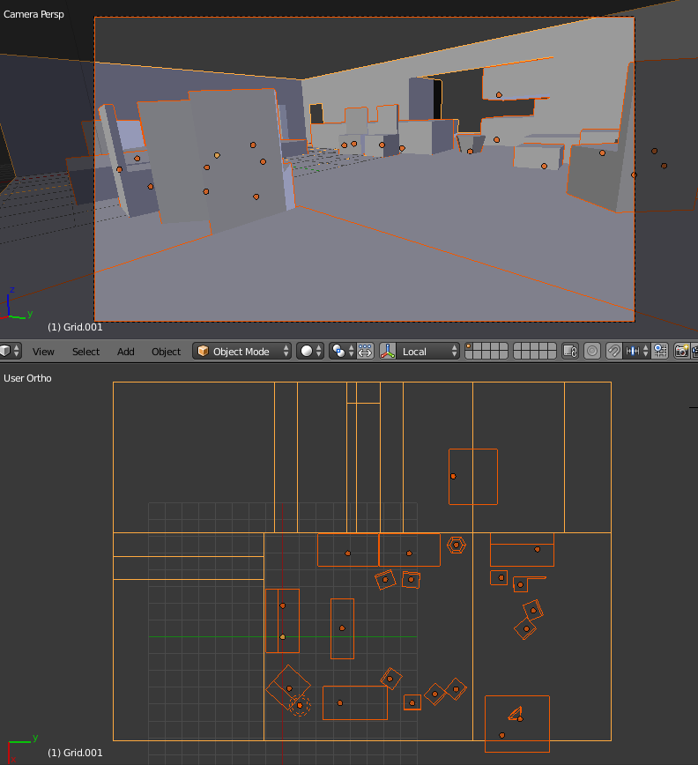Image resolution: width=698 pixels, height=765 pixels.
Task: Open the editor type selector cube icon
Action: point(10,351)
